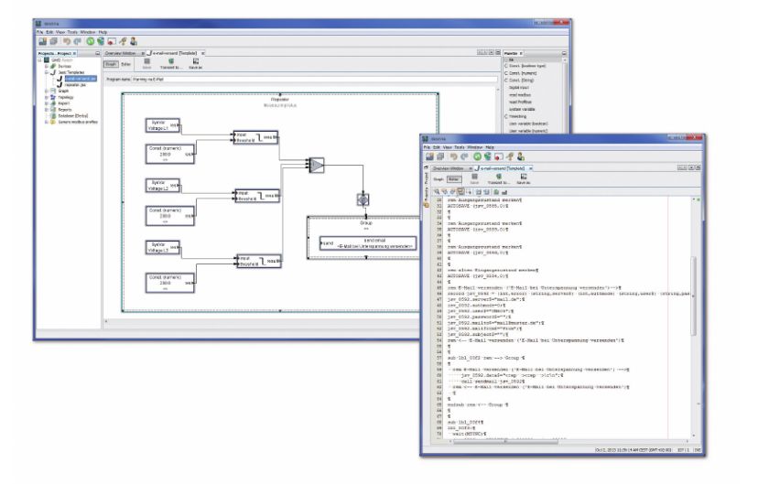Screen dimensions: 758x484
Task: Click Transmit to icon in front editor window
Action: 500,180
